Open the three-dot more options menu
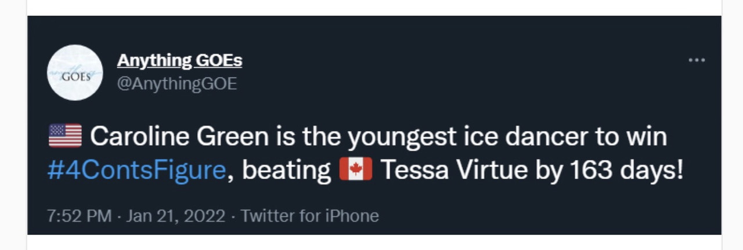The width and height of the screenshot is (743, 250). pyautogui.click(x=696, y=60)
